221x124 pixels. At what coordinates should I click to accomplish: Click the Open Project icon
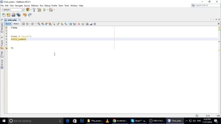13,15
